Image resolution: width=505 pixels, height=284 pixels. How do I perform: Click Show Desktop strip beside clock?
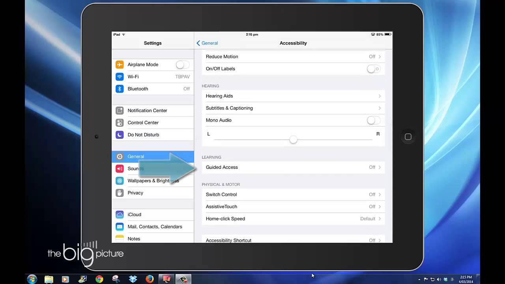pyautogui.click(x=477, y=279)
